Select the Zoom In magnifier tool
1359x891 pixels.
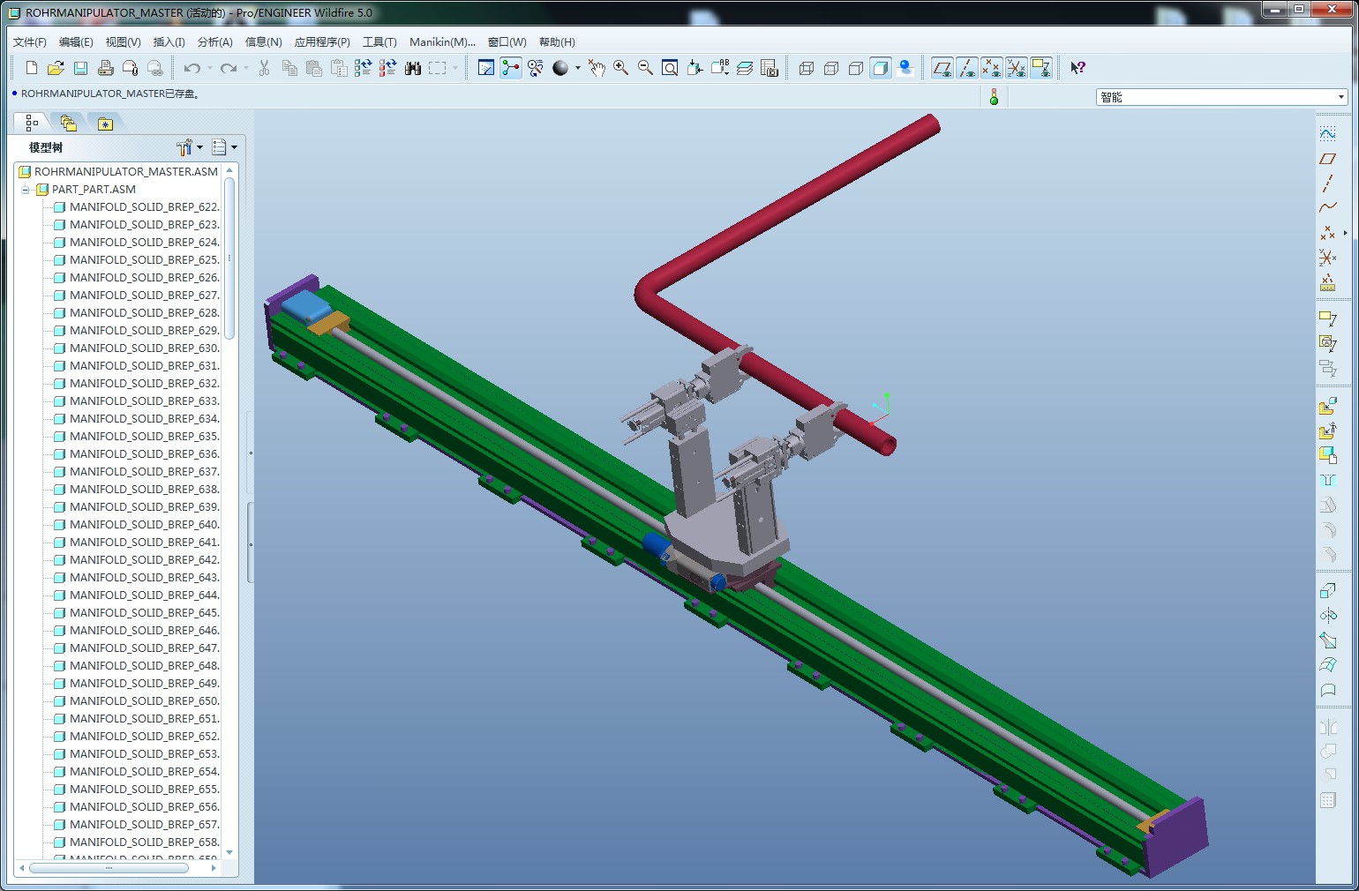tap(621, 68)
